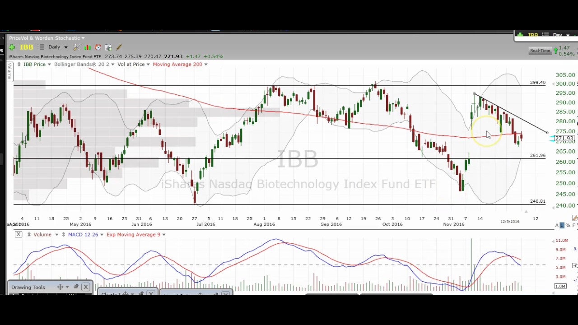Screen dimensions: 578x325
Task: Expand Bollinger Bands 20 2 menu
Action: coord(112,64)
